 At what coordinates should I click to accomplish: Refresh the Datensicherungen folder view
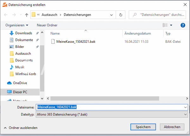(121, 15)
